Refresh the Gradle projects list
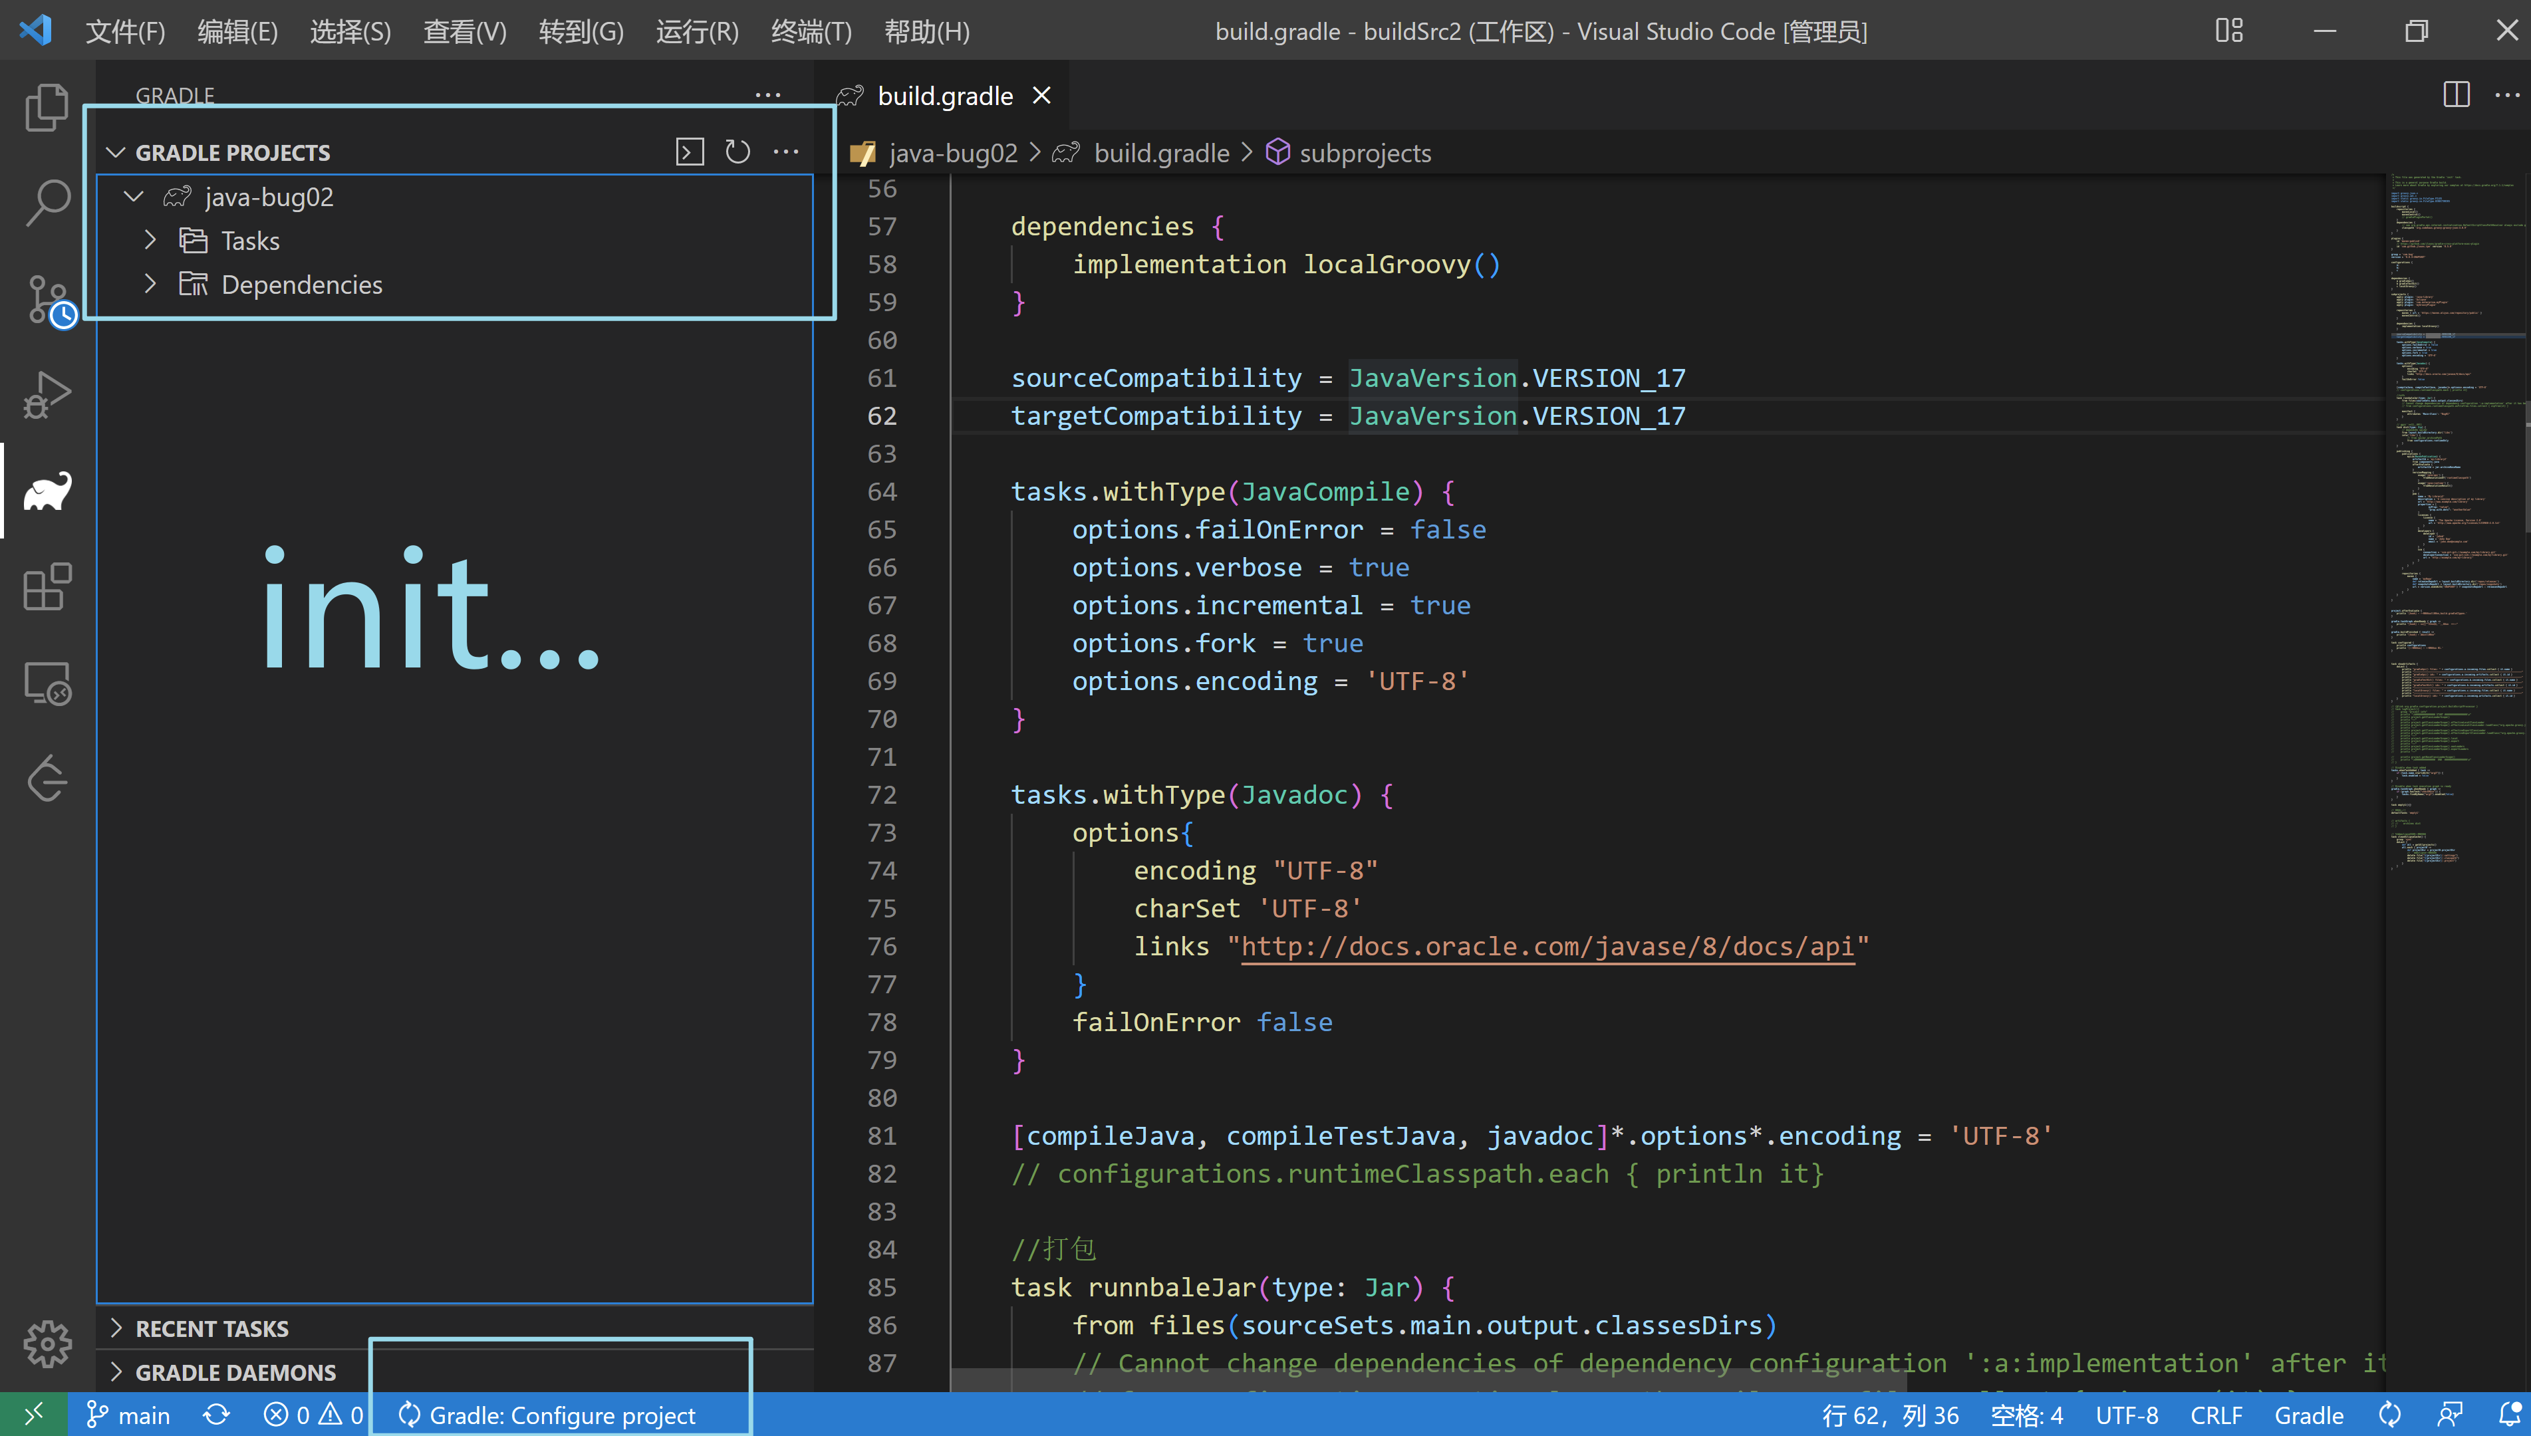Viewport: 2531px width, 1436px height. [x=737, y=152]
